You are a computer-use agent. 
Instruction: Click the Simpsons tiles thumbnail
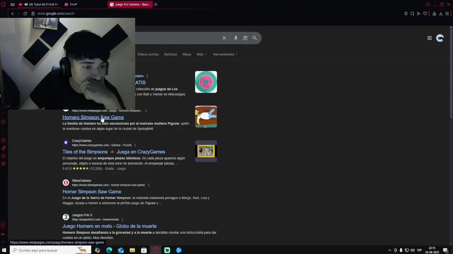pyautogui.click(x=206, y=151)
